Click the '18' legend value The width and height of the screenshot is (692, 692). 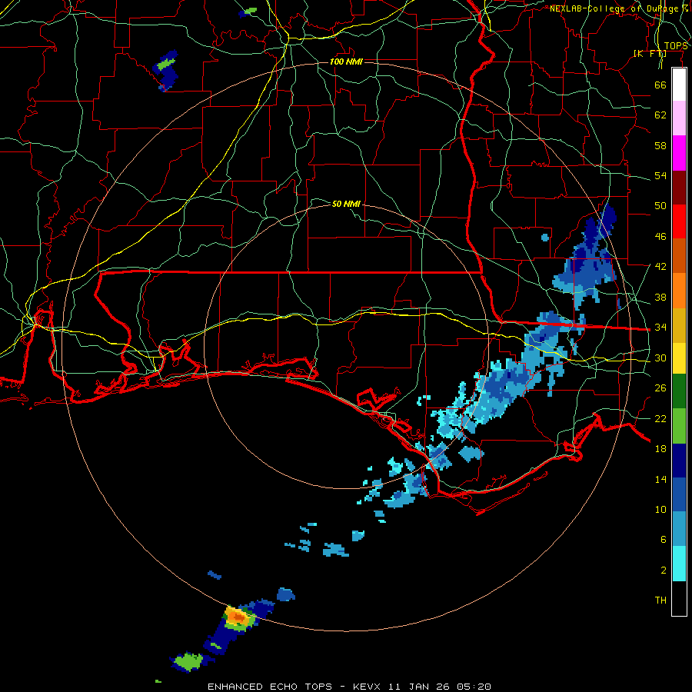(x=660, y=449)
